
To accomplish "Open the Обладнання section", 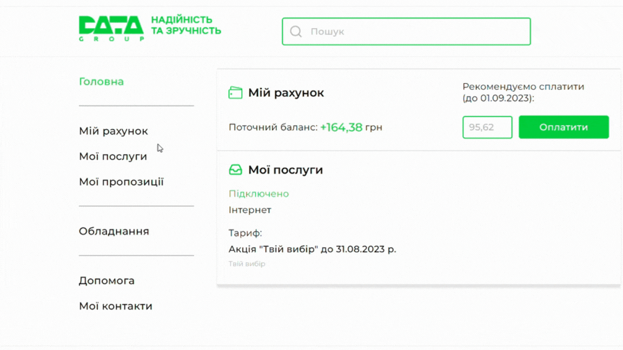I will (114, 231).
